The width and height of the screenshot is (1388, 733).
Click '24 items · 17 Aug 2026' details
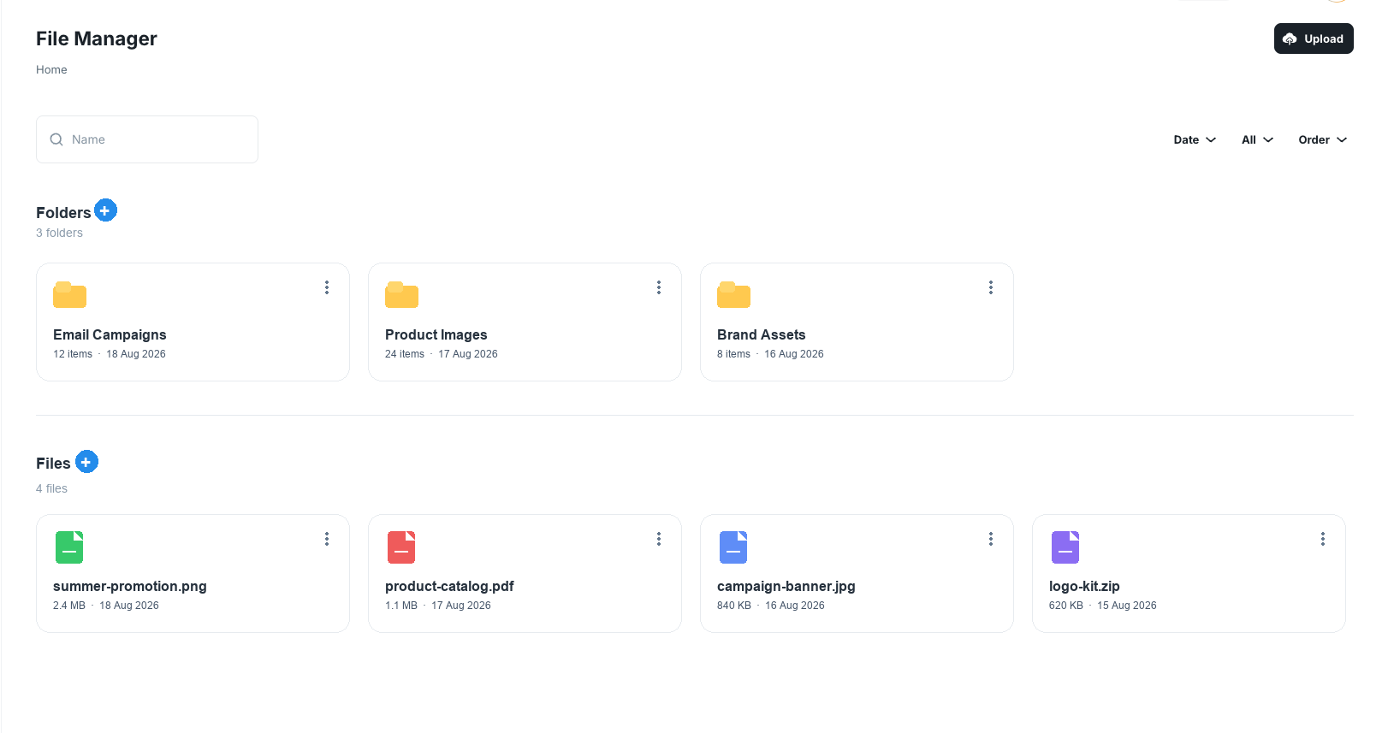(x=442, y=354)
